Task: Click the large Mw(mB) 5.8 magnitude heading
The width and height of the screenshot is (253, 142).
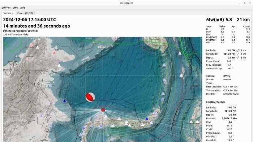Action: point(219,20)
